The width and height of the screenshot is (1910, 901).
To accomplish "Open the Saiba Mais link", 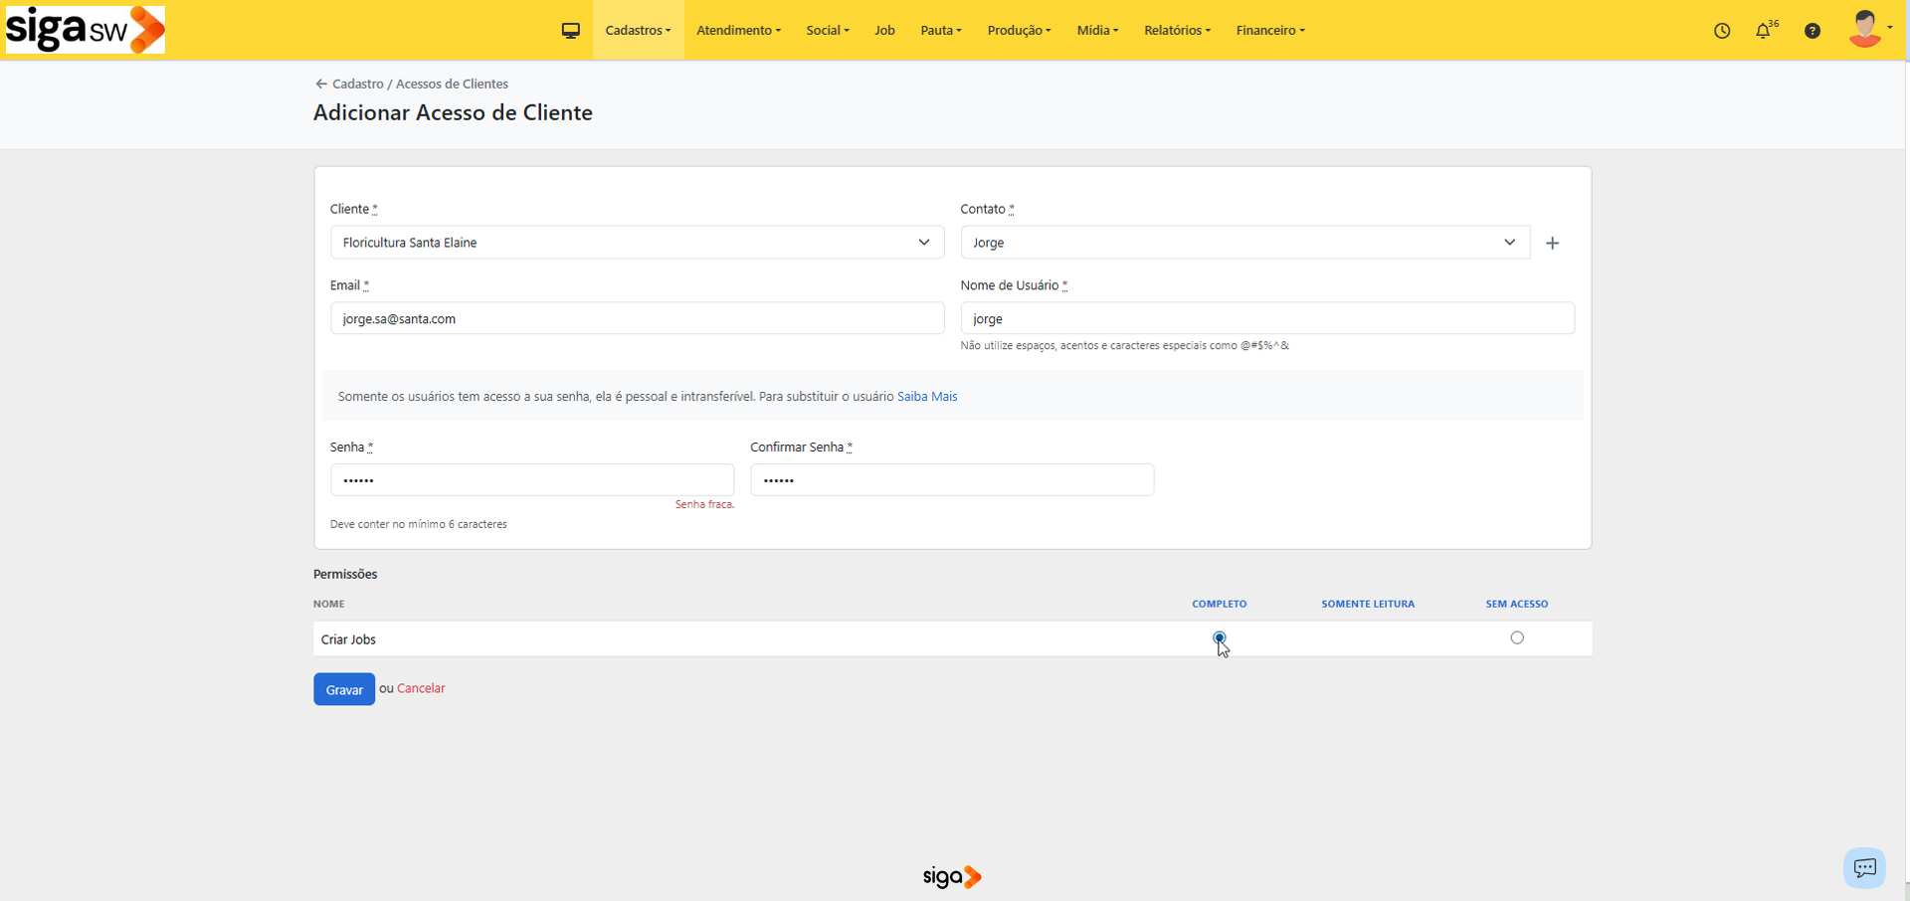I will click(x=926, y=397).
